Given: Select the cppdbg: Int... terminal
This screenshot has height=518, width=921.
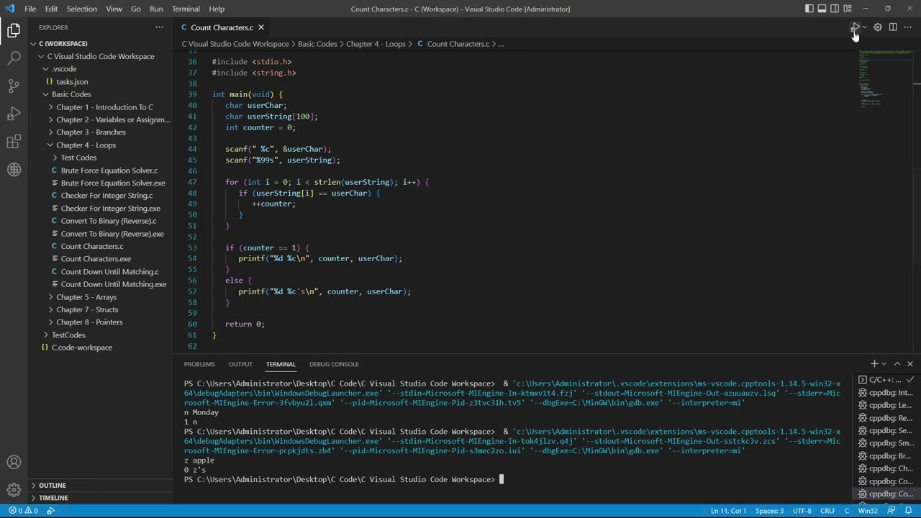Looking at the screenshot, I should tap(885, 393).
